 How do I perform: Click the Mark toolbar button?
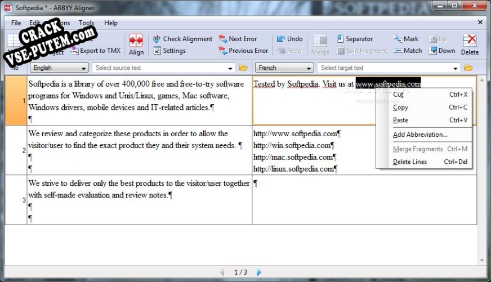(406, 39)
